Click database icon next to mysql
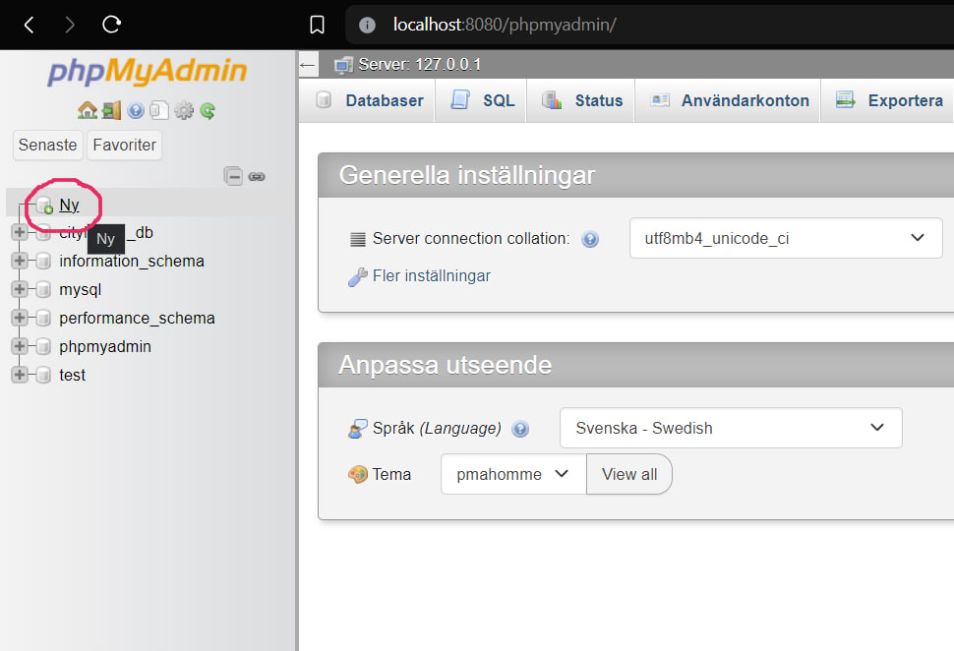This screenshot has width=954, height=651. point(43,289)
